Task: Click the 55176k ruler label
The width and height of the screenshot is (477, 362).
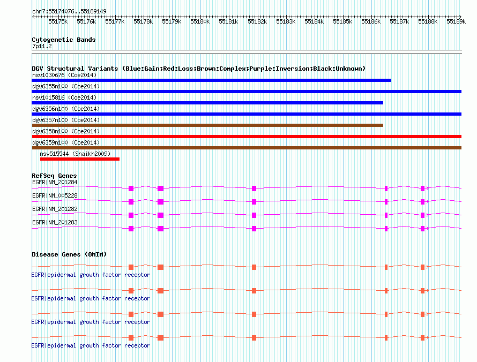Action: pyautogui.click(x=86, y=21)
